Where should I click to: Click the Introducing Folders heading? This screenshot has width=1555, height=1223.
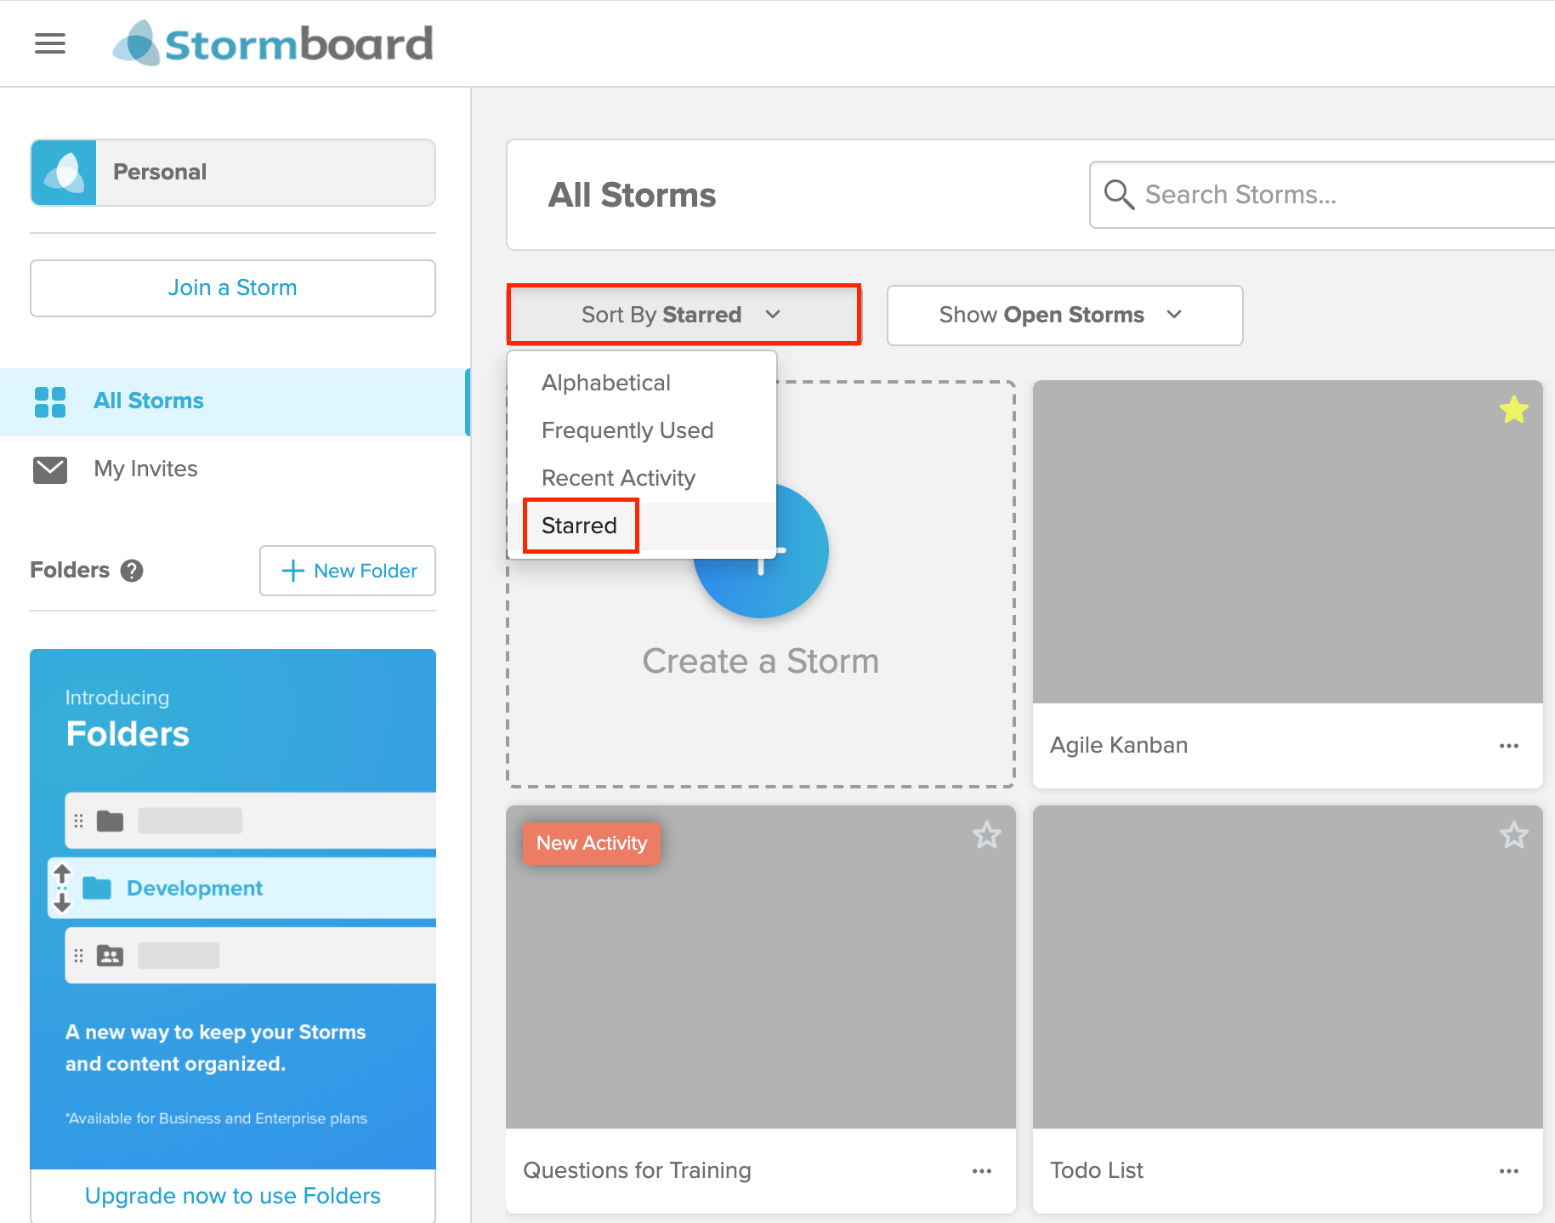128,720
